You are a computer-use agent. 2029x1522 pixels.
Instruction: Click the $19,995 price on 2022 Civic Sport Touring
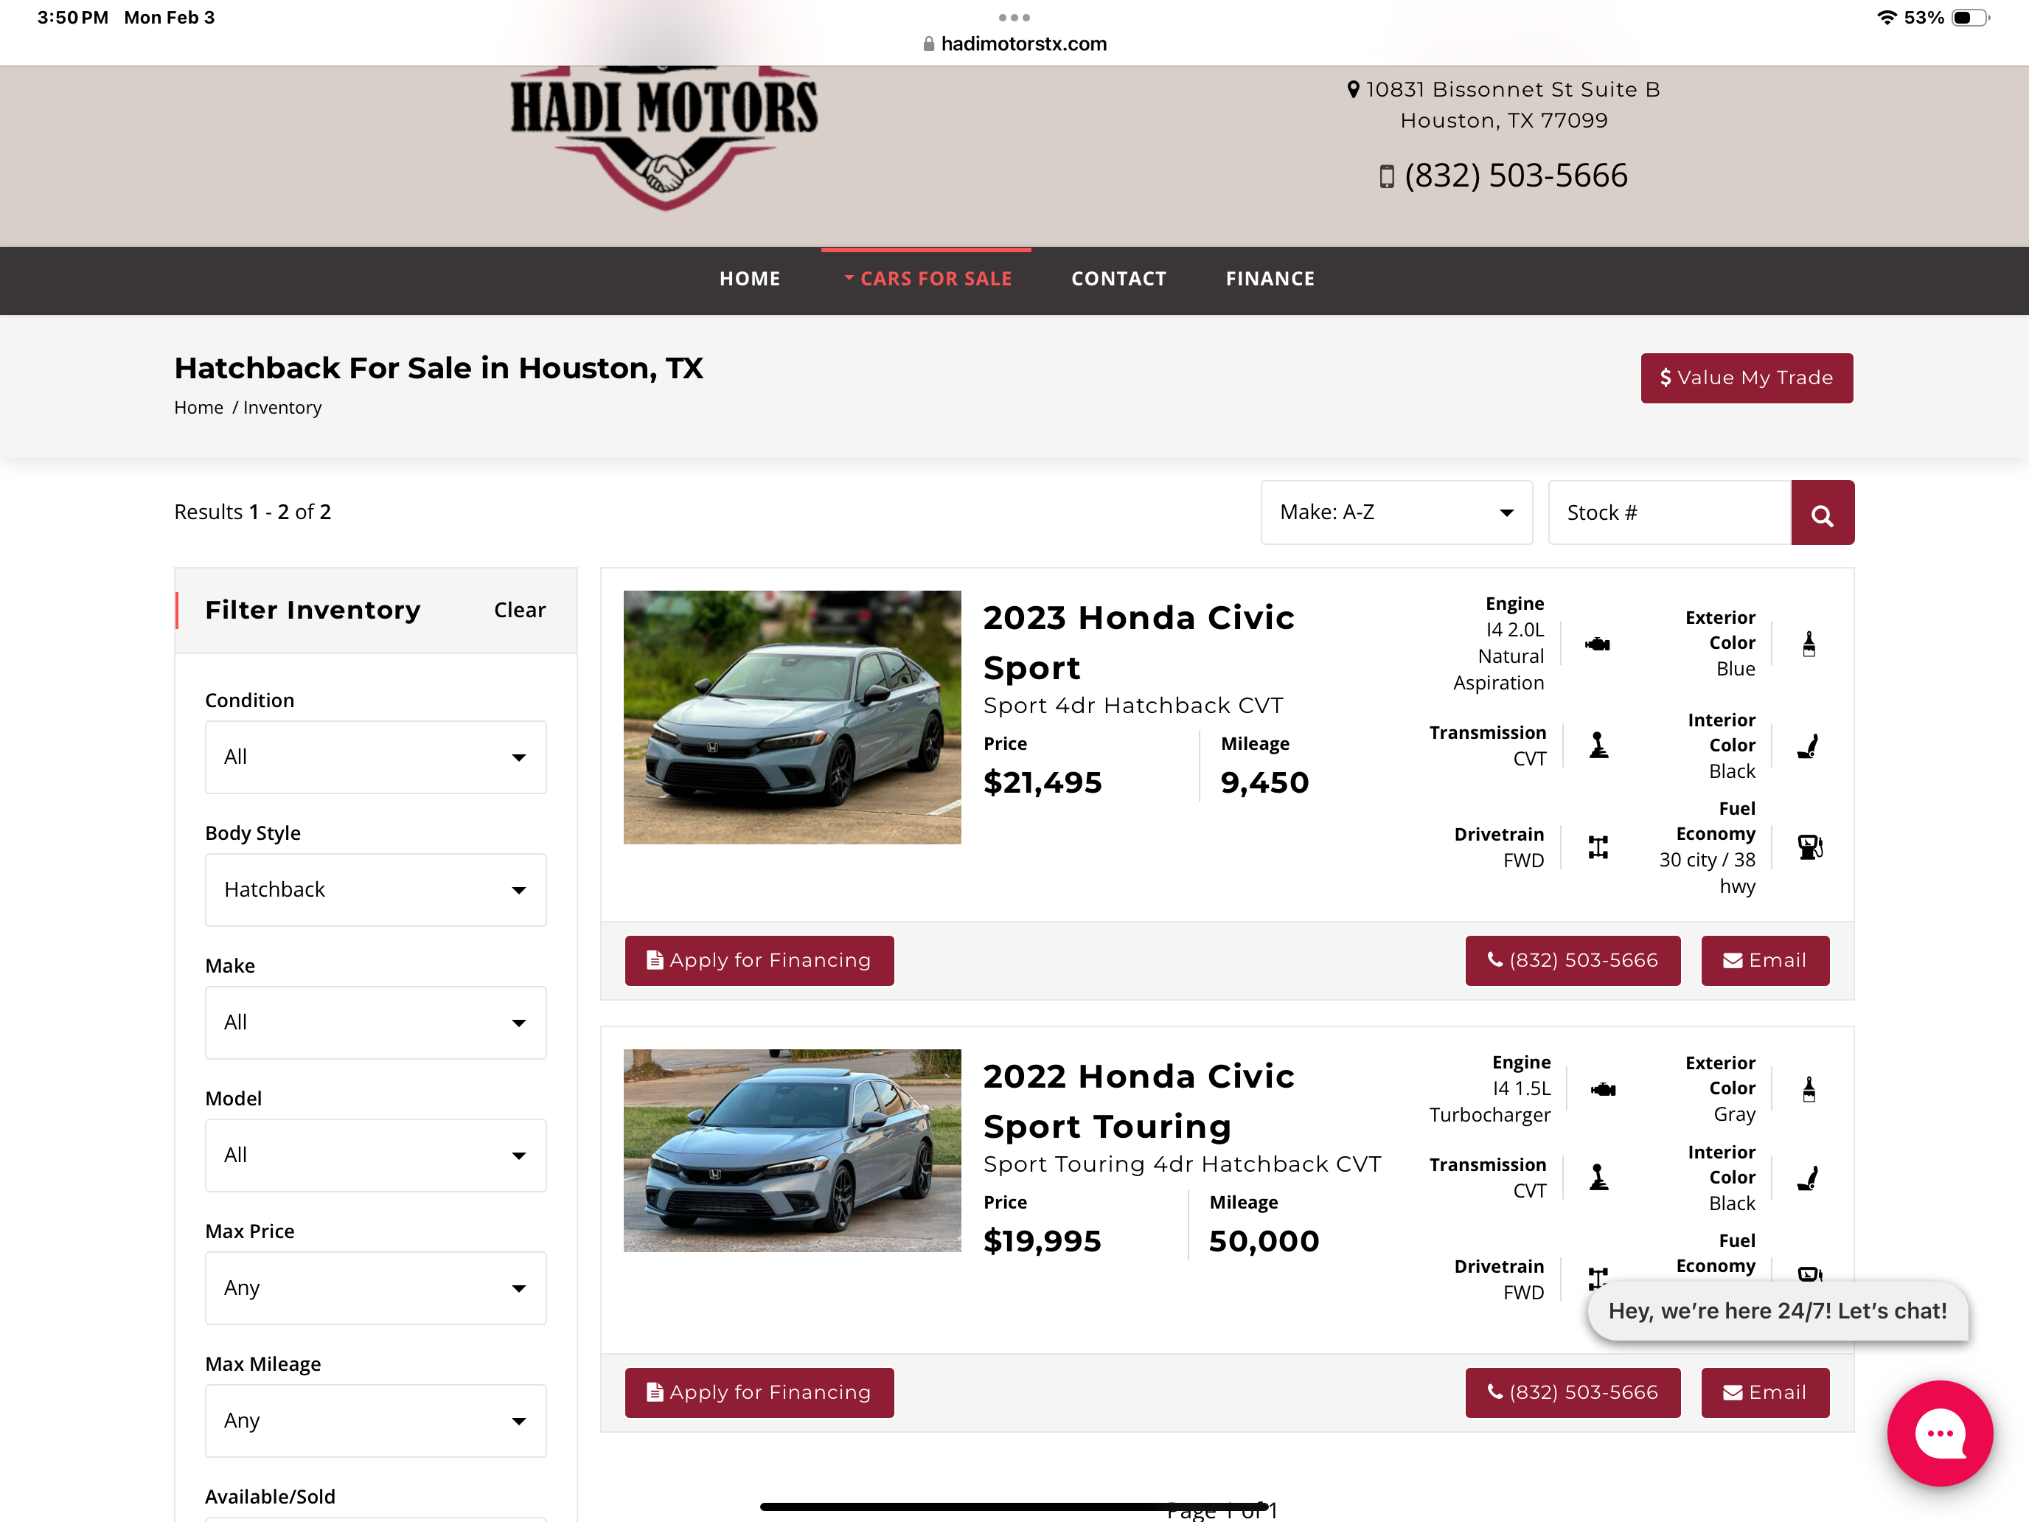tap(1042, 1241)
